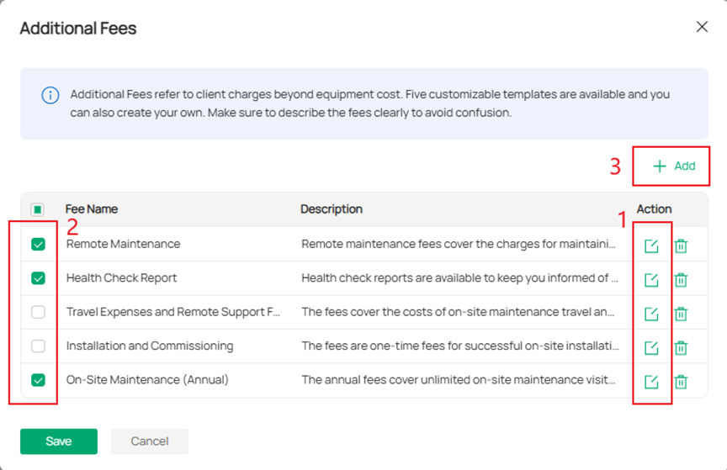The height and width of the screenshot is (470, 727).
Task: Delete the Remote Maintenance fee
Action: [681, 246]
